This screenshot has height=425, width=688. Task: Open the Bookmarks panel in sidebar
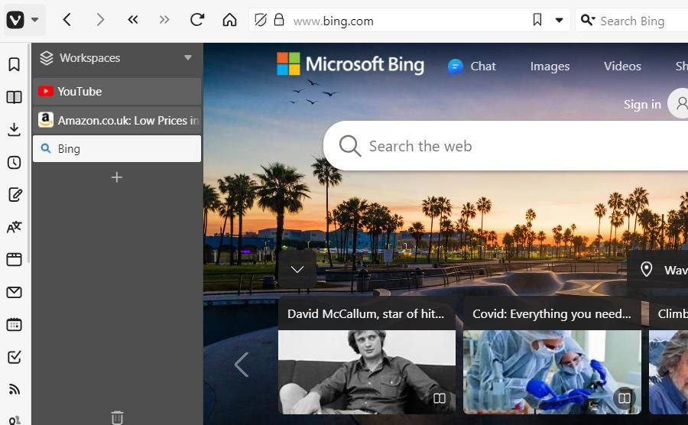[14, 64]
